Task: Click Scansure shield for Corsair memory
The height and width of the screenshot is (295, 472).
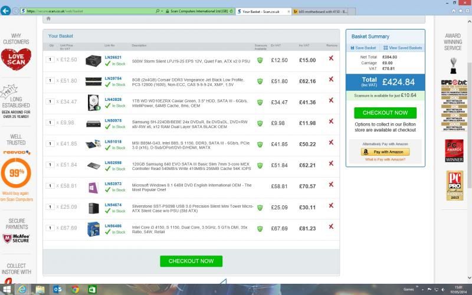Action: click(x=260, y=81)
